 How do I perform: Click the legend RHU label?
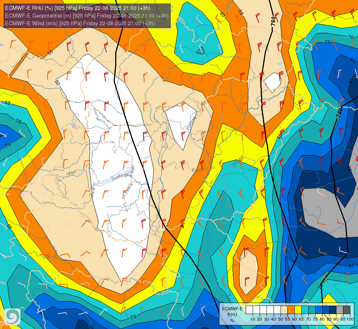click(x=232, y=315)
